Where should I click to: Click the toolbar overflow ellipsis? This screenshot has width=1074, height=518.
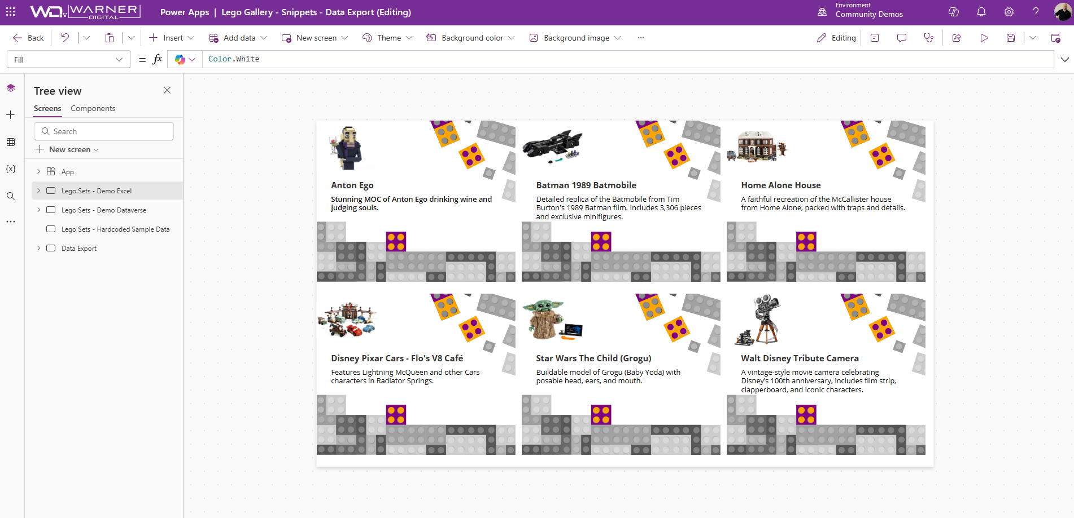[x=640, y=38]
